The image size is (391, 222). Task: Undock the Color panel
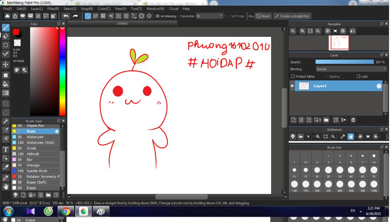coord(58,24)
